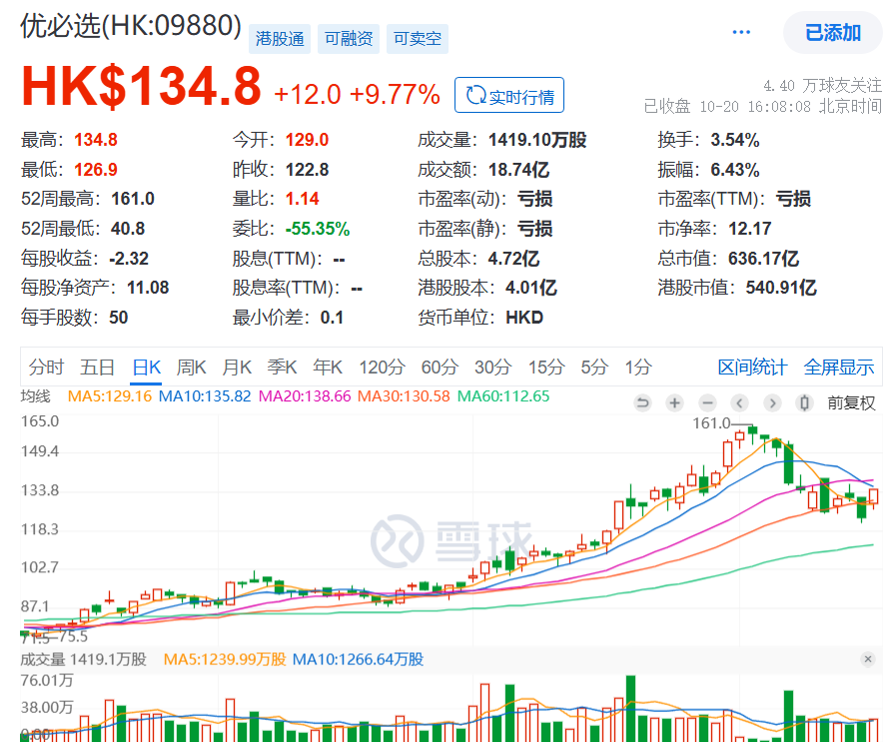Open the 5分 minute chart tab
This screenshot has width=892, height=742.
click(x=594, y=368)
